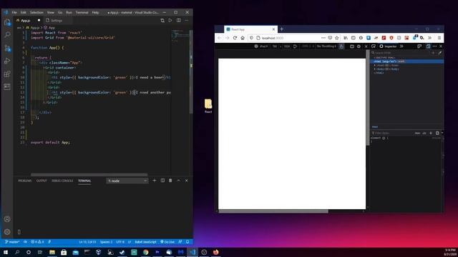Reload the page in Firefox
This screenshot has width=458, height=257.
(235, 38)
